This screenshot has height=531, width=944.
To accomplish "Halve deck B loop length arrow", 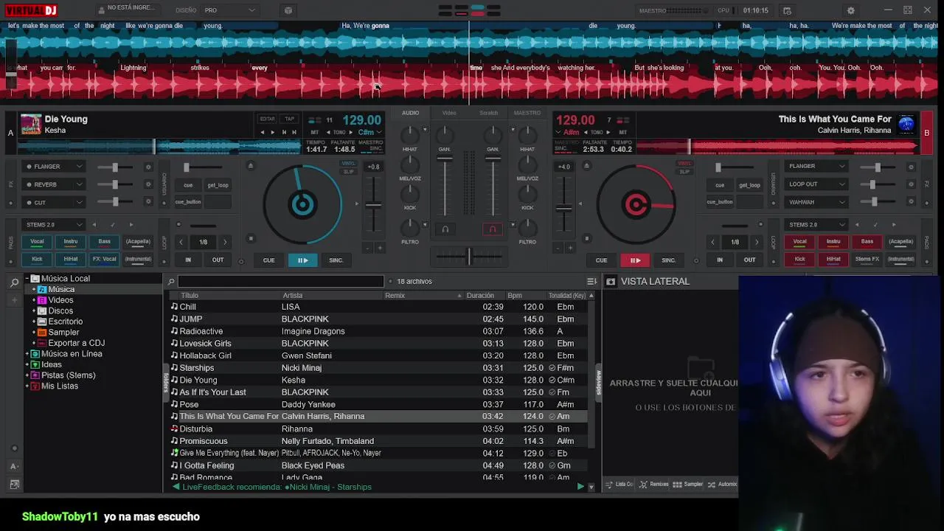I will (x=712, y=242).
